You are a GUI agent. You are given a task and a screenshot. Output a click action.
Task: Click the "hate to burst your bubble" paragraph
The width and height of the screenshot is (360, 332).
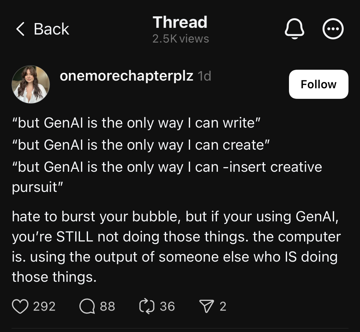click(176, 247)
